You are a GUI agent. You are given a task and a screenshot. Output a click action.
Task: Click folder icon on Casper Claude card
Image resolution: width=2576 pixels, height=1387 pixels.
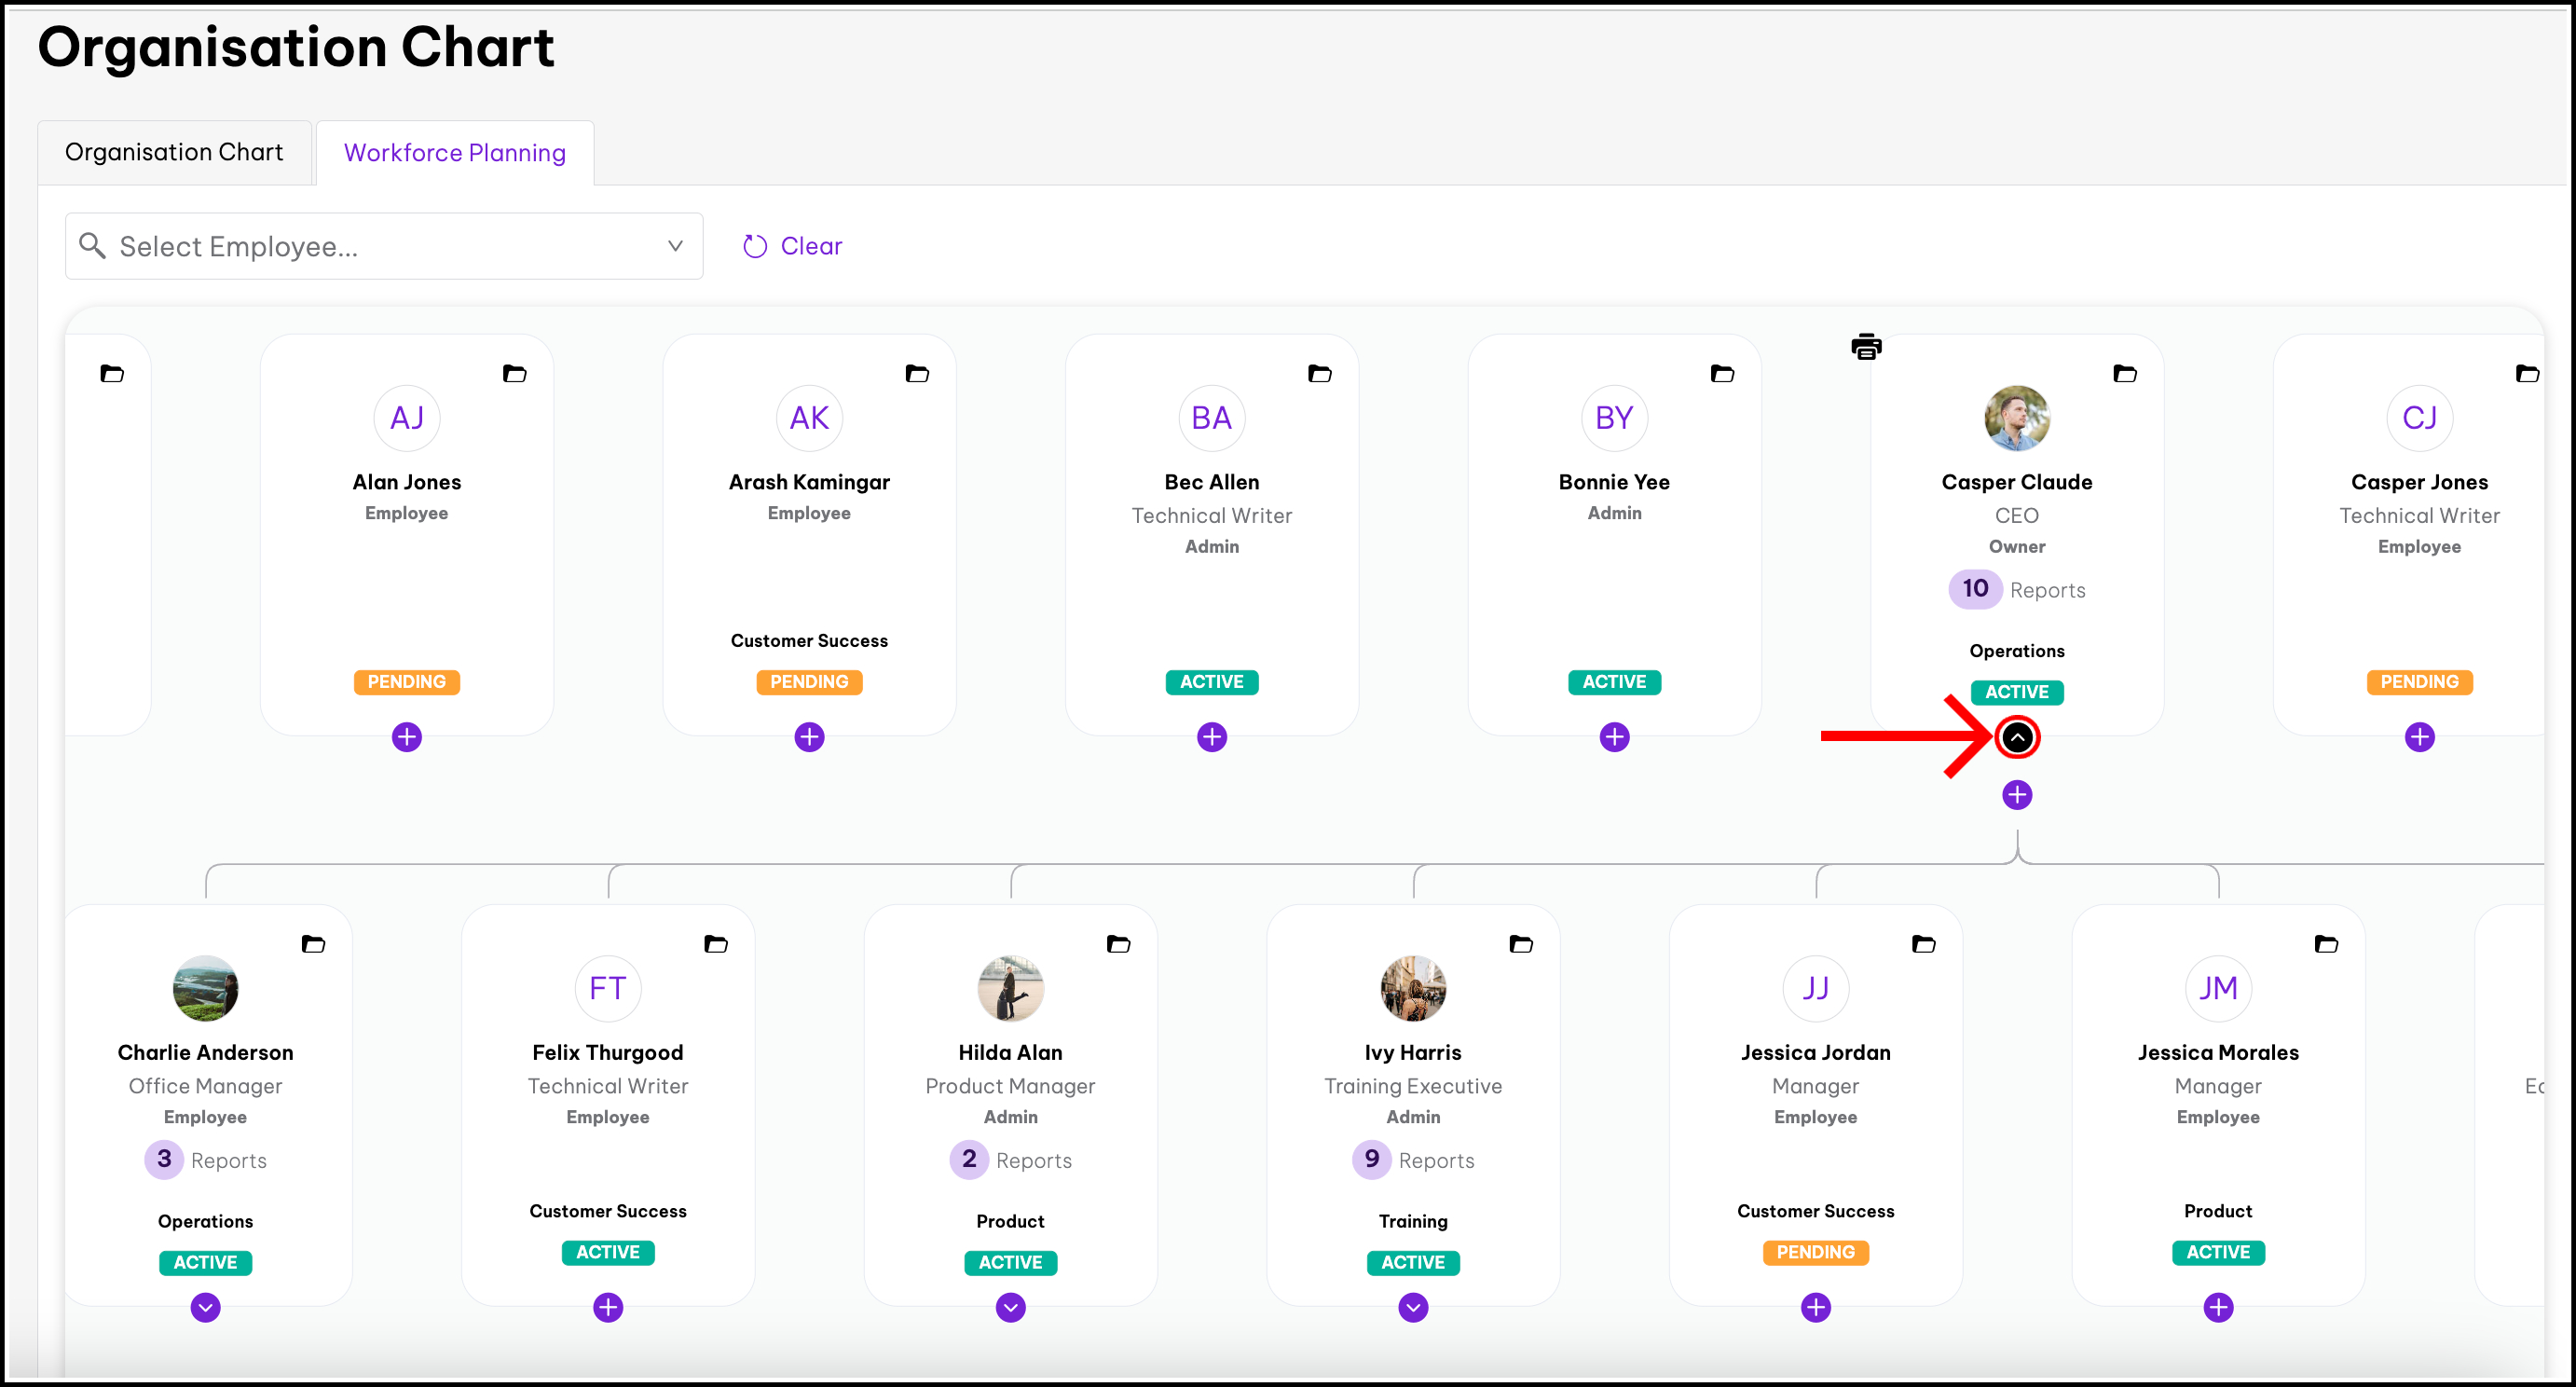(2125, 374)
